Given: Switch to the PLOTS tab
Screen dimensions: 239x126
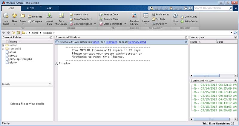Looking at the screenshot, I should [x=30, y=8].
